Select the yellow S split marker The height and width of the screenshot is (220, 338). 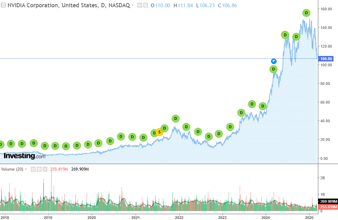(159, 132)
